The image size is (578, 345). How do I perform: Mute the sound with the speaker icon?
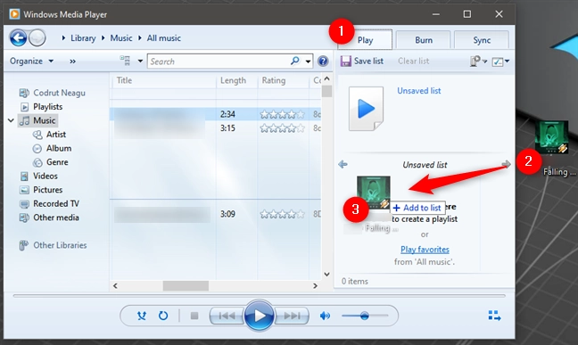point(325,316)
